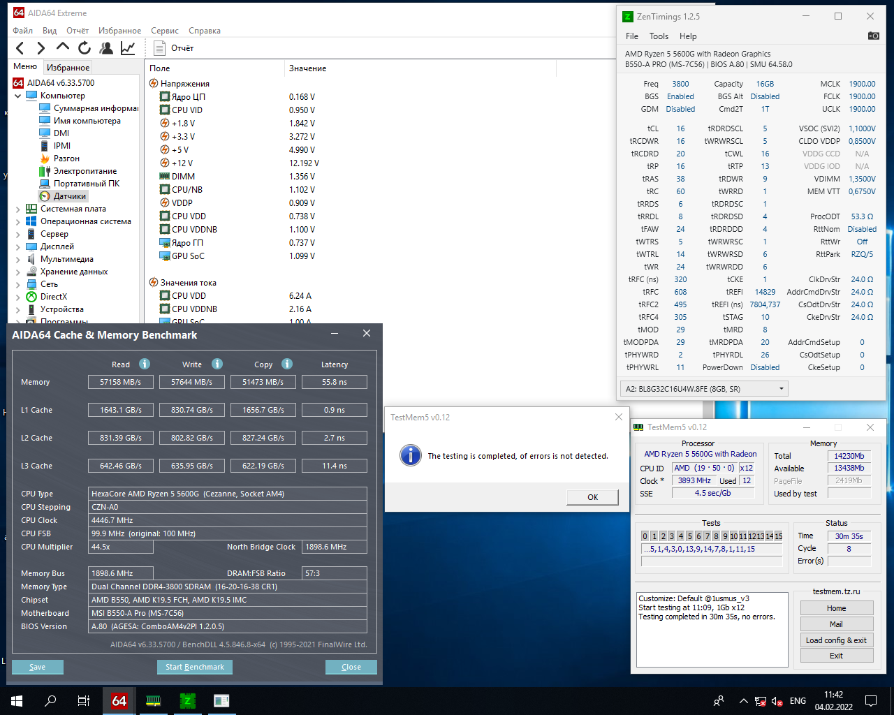Open the Tools menu in ZenTimings
This screenshot has width=894, height=715.
(x=659, y=36)
